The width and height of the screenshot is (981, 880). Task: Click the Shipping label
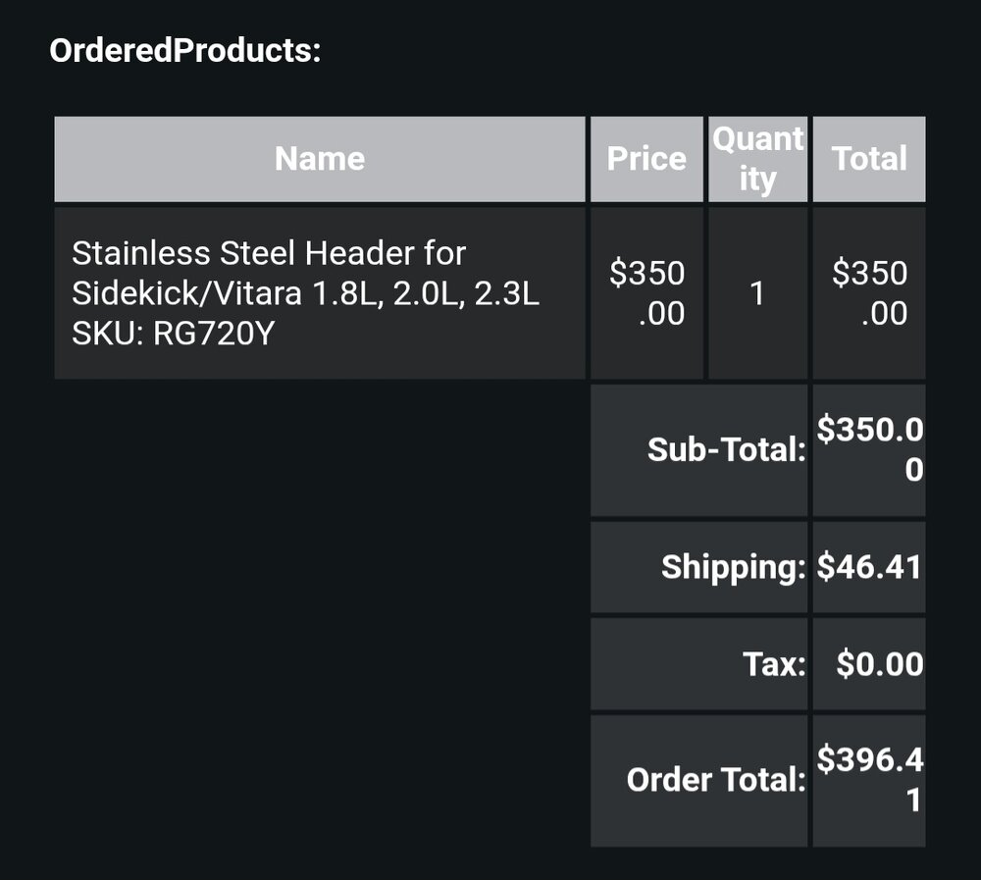[733, 567]
